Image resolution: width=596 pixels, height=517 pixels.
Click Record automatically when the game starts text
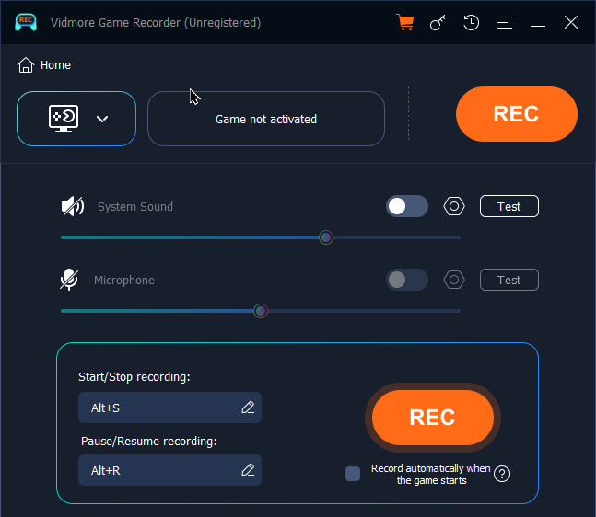tap(431, 474)
